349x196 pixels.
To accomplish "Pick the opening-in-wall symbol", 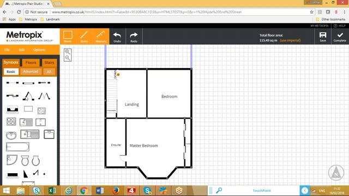I will pyautogui.click(x=13, y=83).
